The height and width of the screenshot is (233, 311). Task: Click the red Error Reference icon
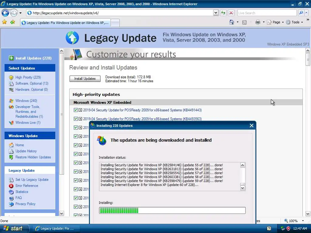point(11,186)
